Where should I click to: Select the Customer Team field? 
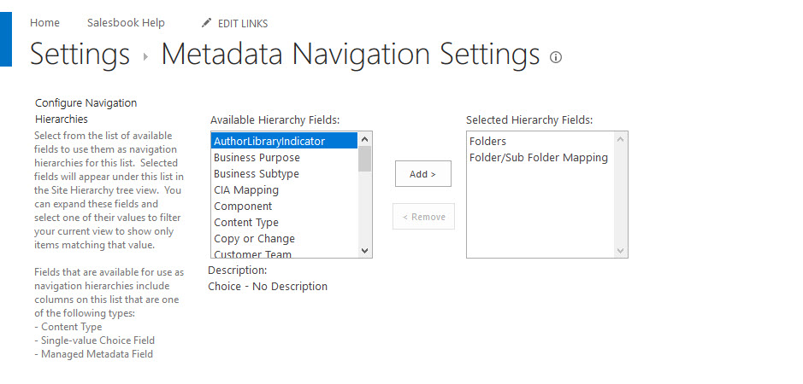pos(284,253)
